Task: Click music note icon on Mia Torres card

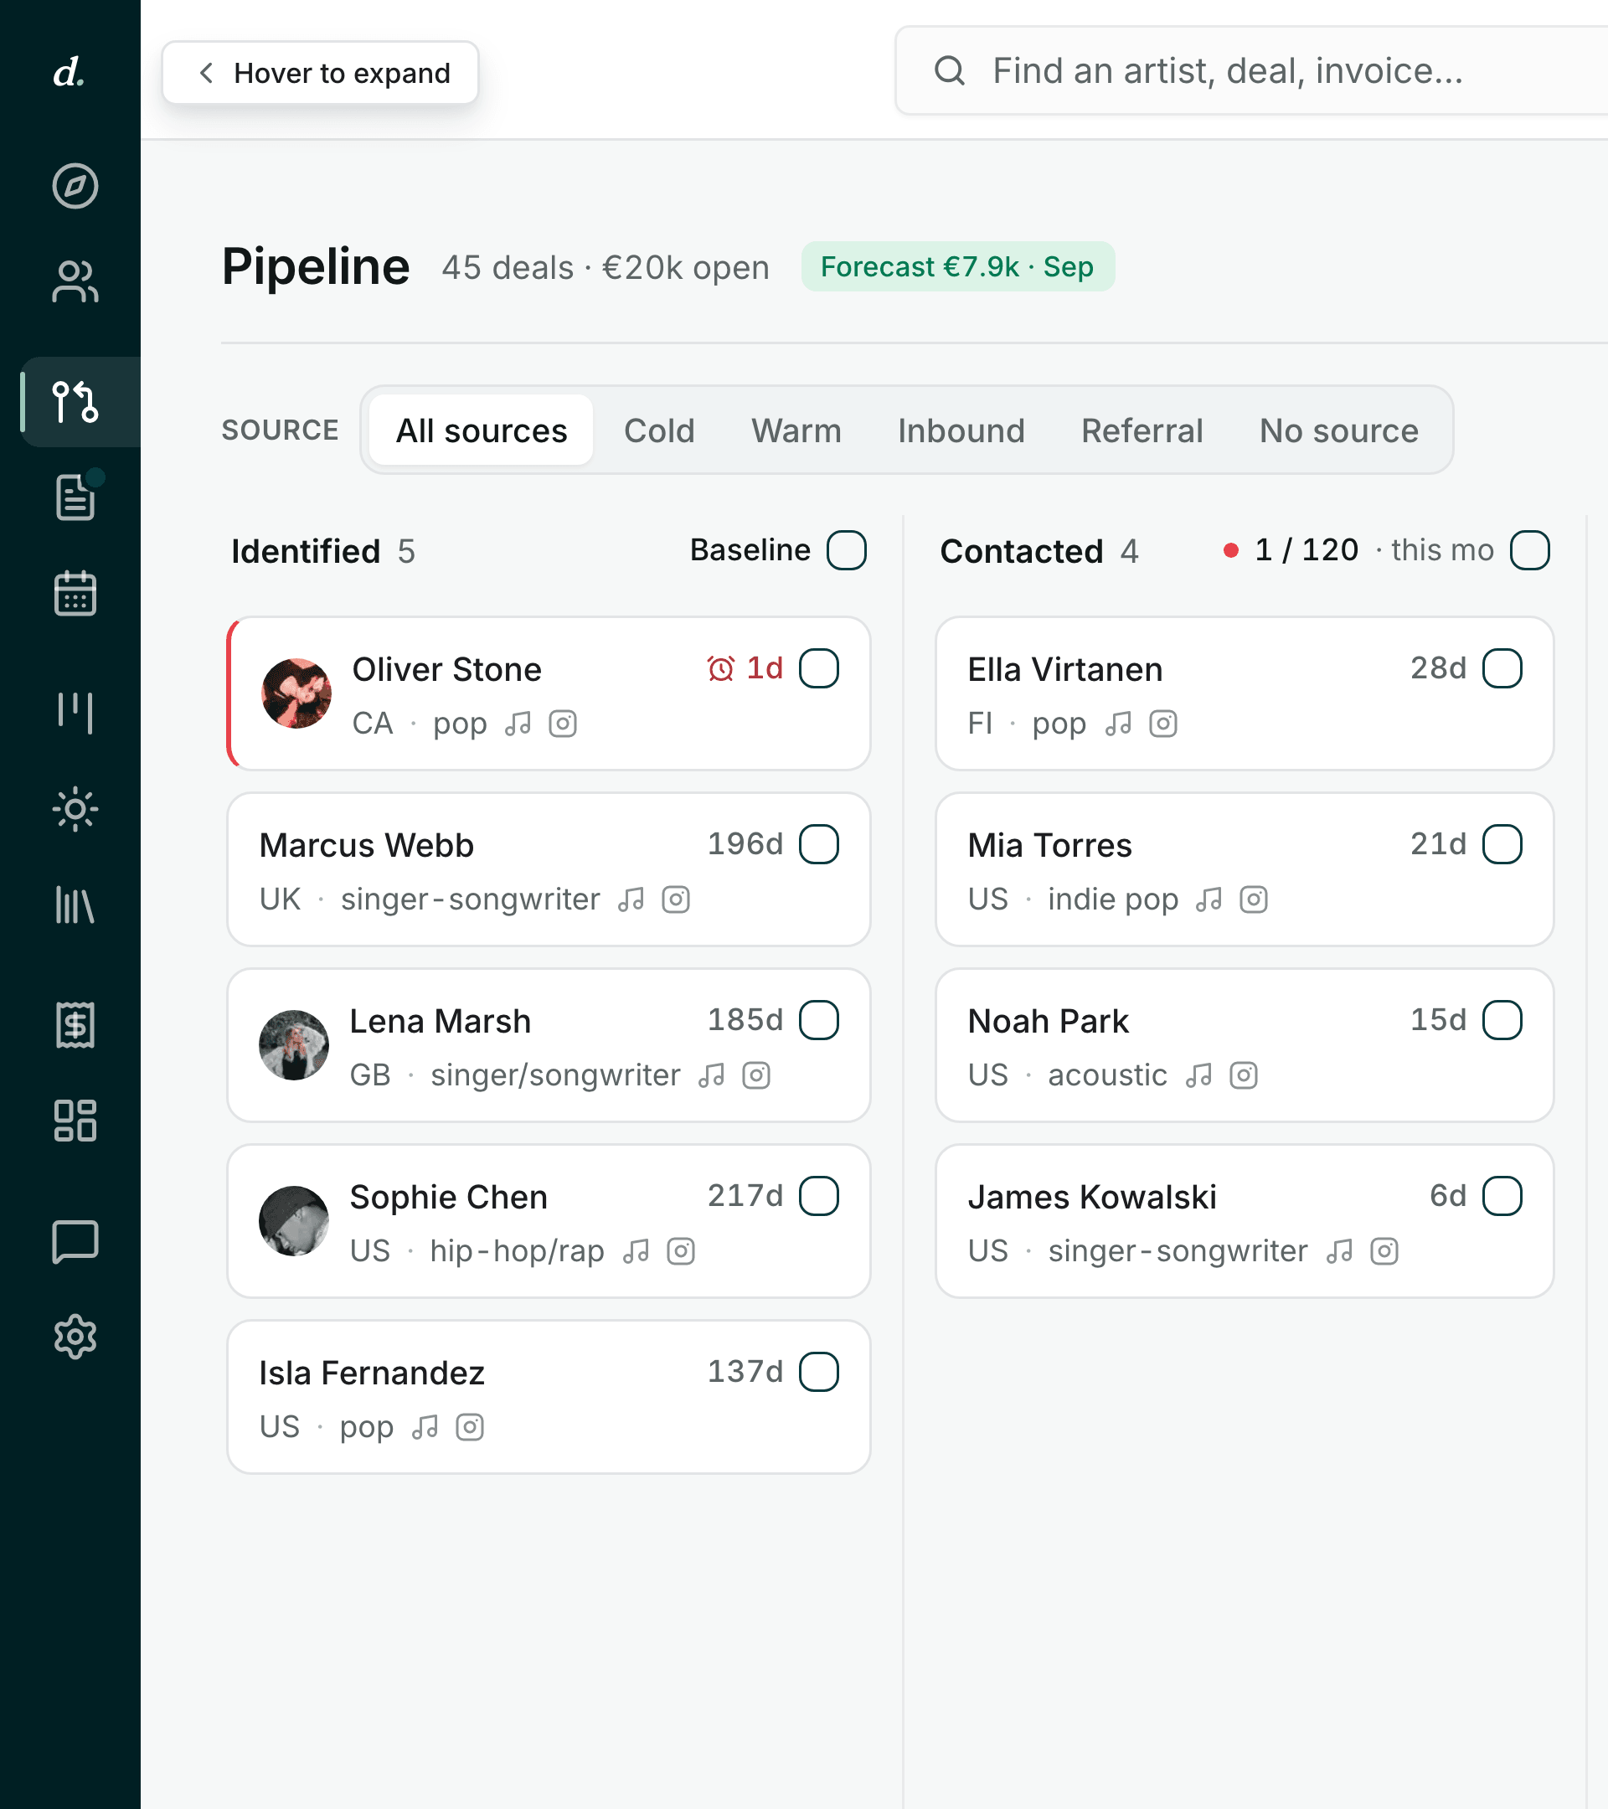Action: 1209,900
